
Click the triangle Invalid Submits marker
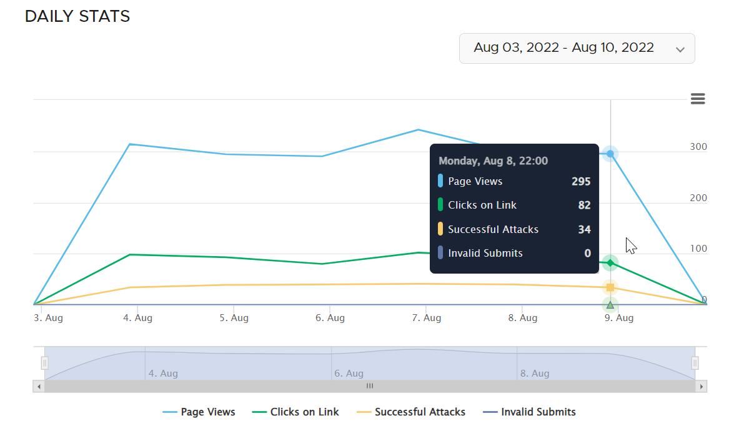[610, 305]
